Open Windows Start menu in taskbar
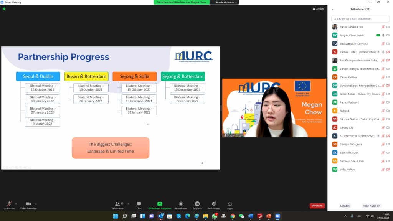The height and width of the screenshot is (221, 393). (116, 216)
